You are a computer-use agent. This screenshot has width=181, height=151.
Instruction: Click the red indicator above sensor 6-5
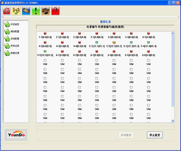[131, 52]
